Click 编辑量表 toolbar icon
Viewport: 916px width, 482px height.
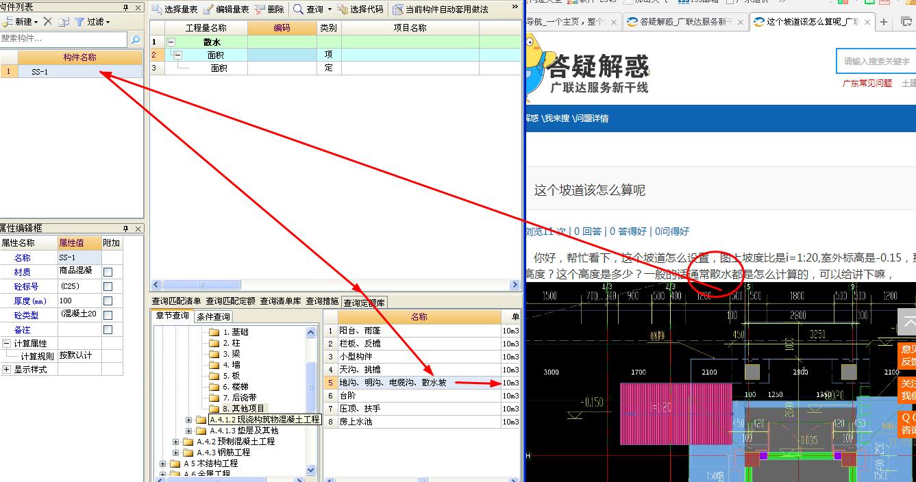point(209,10)
